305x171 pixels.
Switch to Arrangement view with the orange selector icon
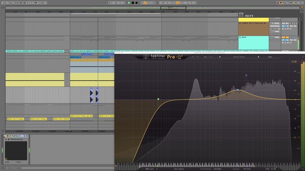coord(302,7)
